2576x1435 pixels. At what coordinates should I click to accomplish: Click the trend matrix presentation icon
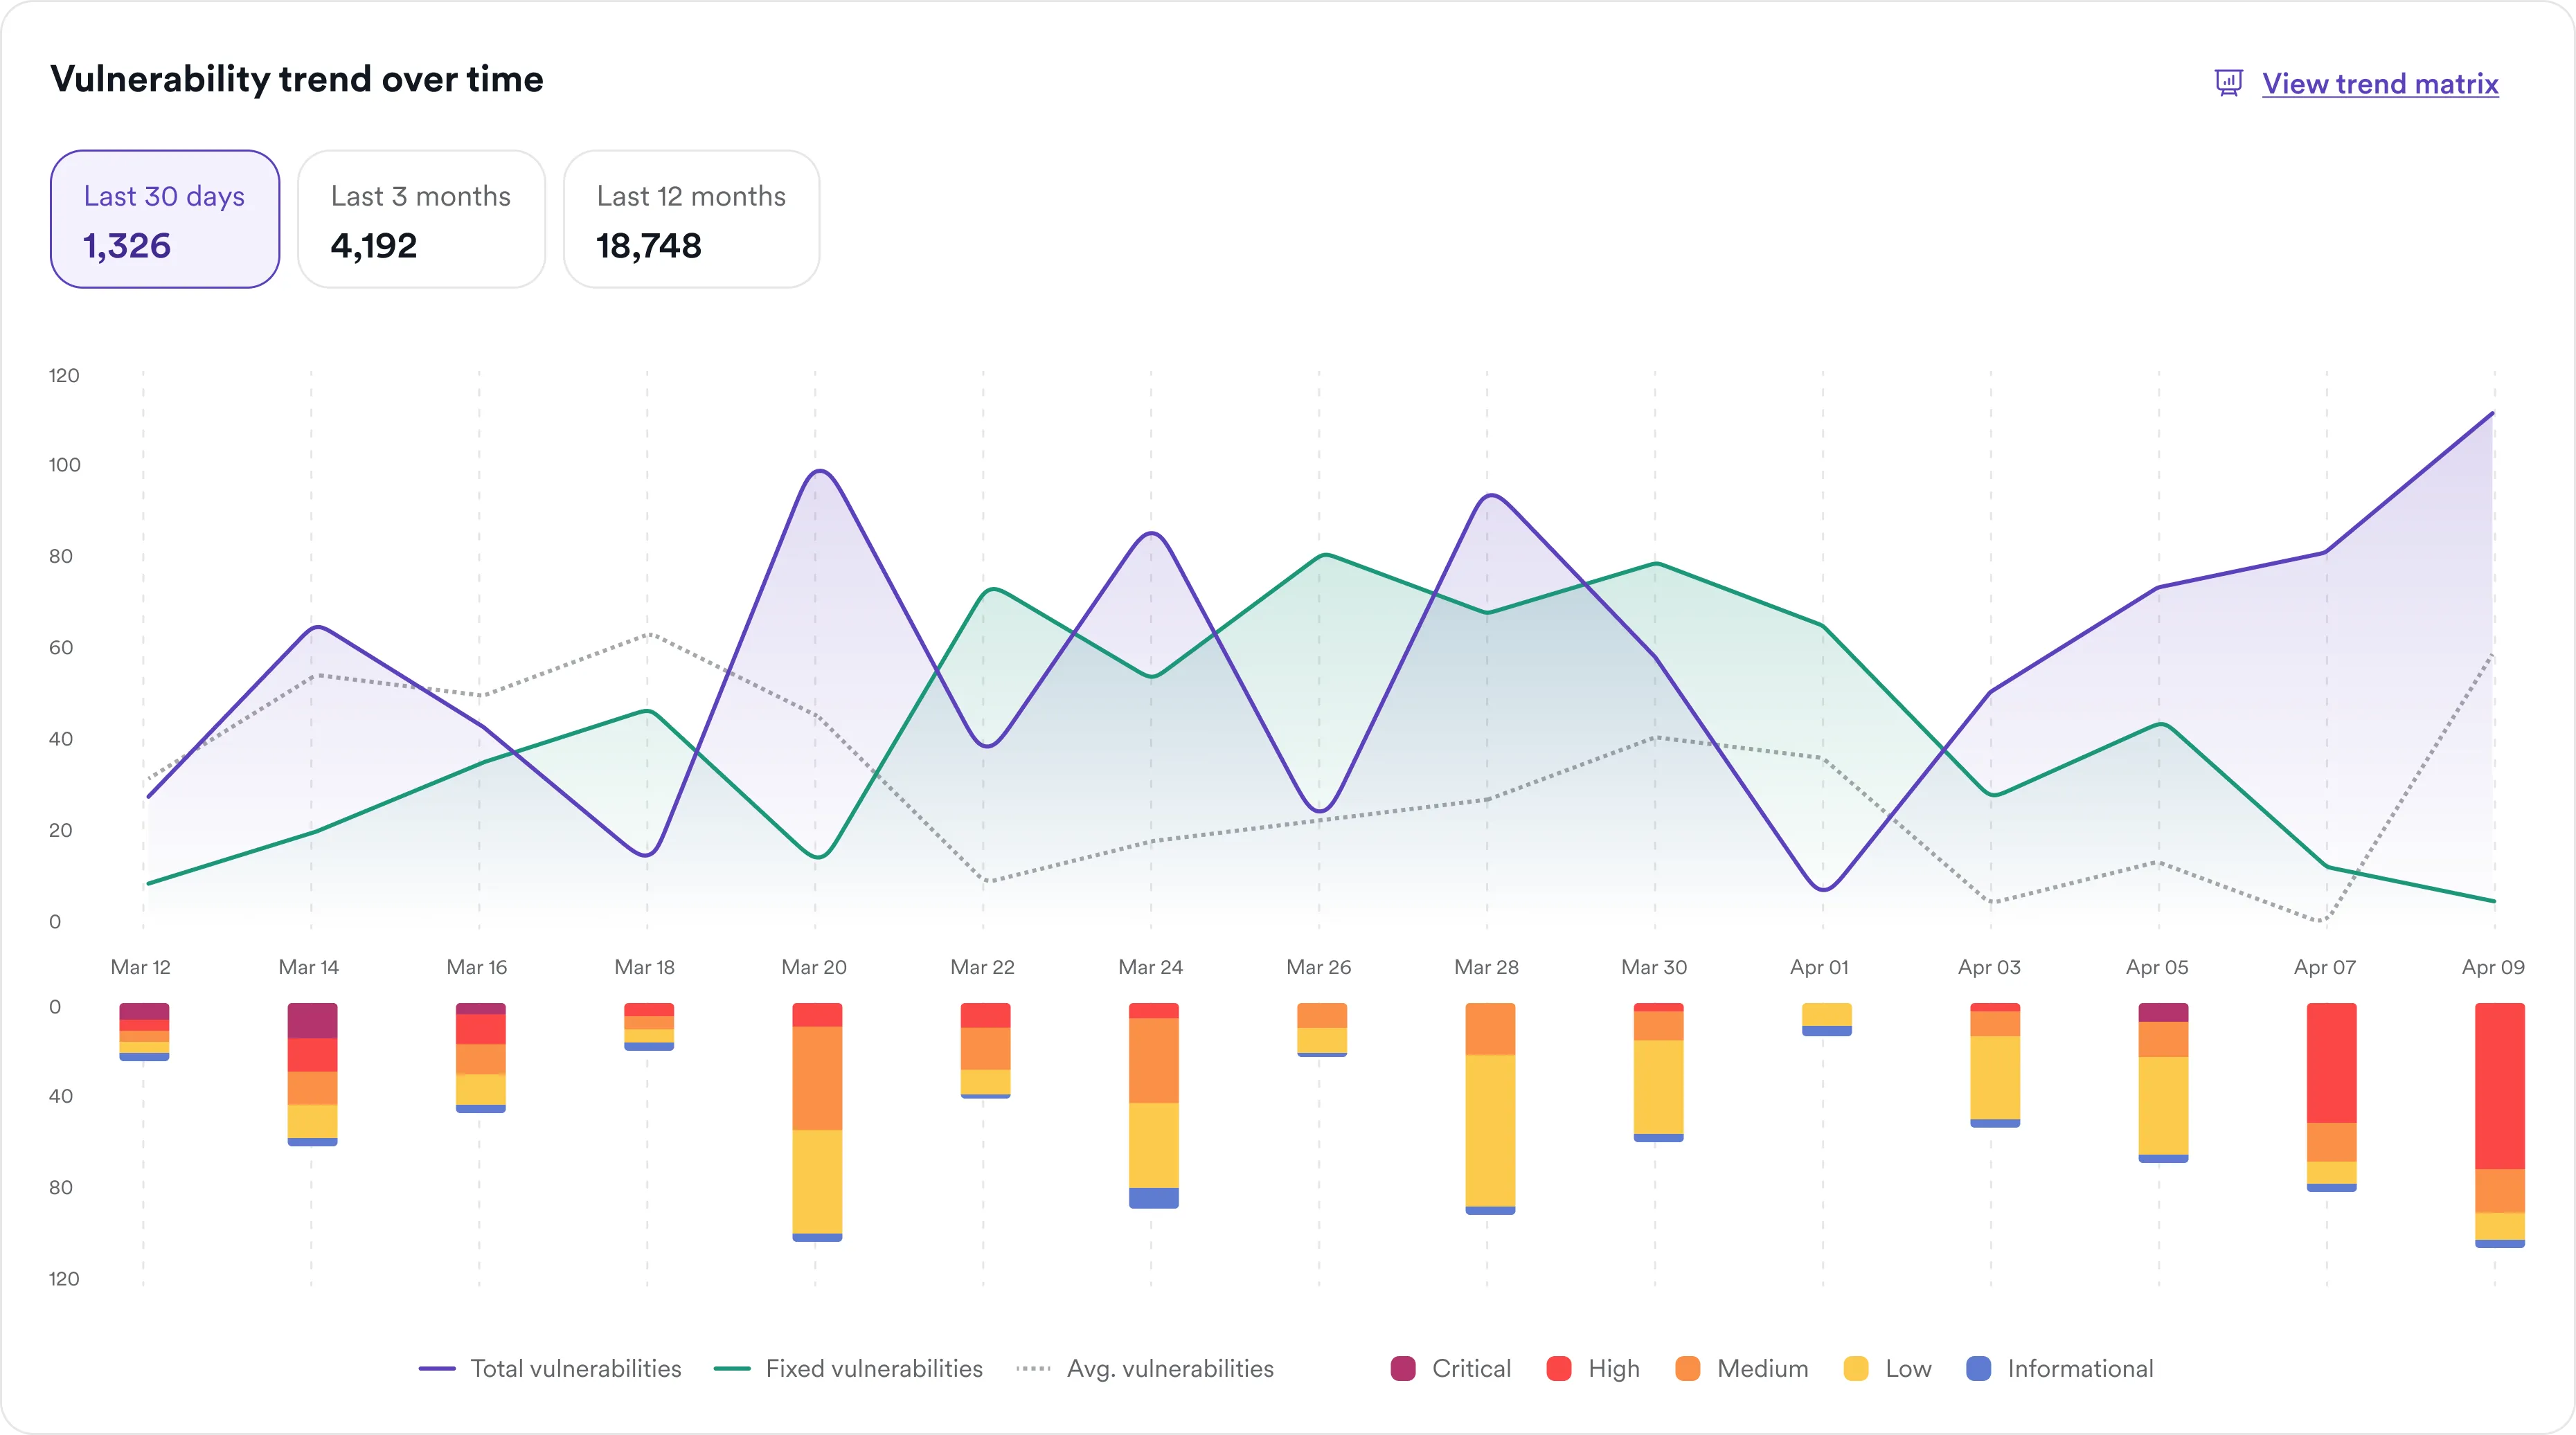coord(2228,83)
